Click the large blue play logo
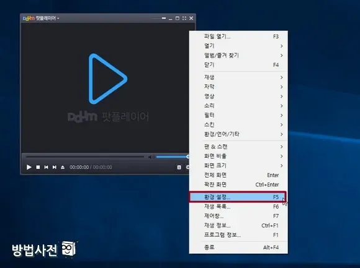 click(x=107, y=79)
